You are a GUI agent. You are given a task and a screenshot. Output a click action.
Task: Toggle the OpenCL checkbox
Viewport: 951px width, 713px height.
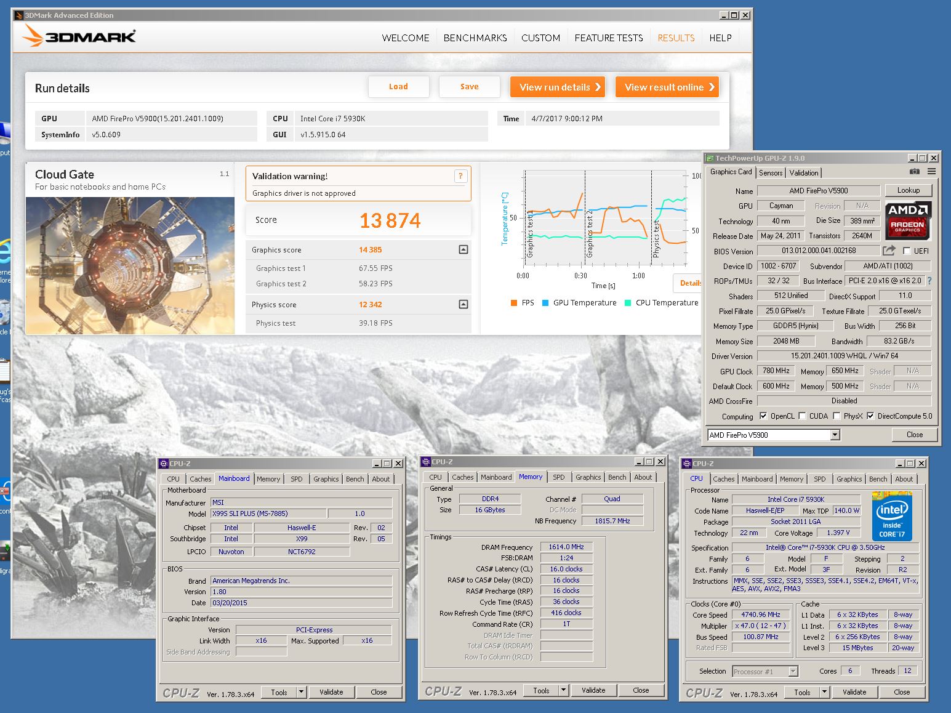click(763, 416)
